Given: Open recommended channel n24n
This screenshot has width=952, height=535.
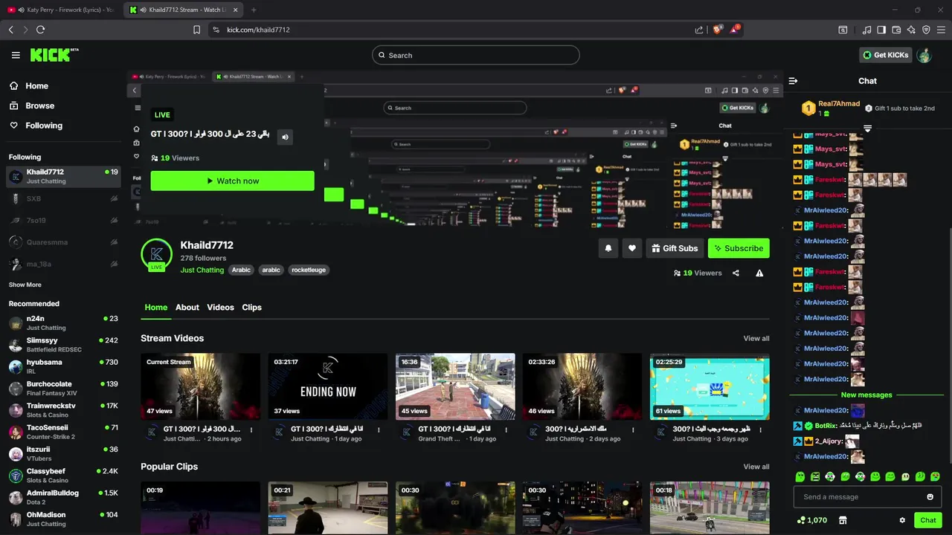Looking at the screenshot, I should [62, 322].
